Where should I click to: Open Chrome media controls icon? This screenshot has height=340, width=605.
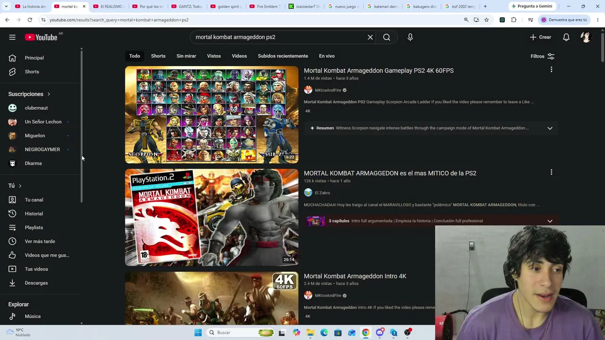(531, 20)
